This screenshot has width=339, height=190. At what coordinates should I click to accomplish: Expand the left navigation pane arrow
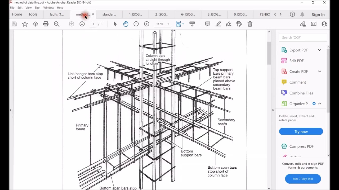pos(10,110)
